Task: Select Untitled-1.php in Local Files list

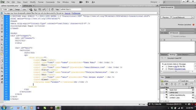Action: coord(174,98)
